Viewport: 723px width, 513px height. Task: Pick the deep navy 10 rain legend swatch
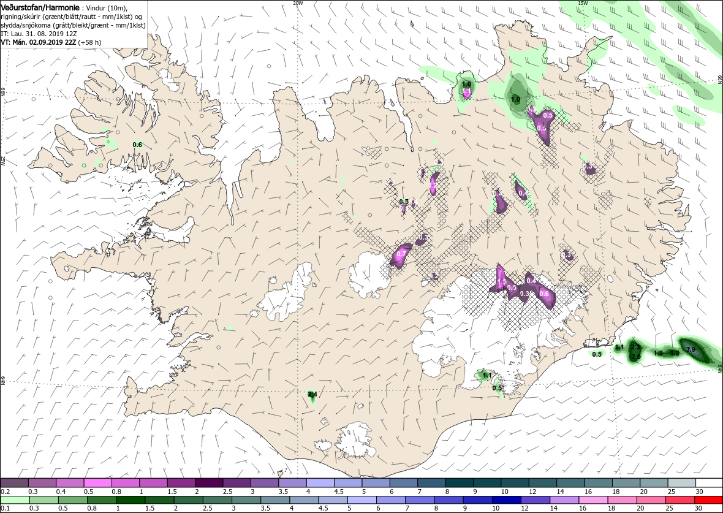tap(506, 500)
